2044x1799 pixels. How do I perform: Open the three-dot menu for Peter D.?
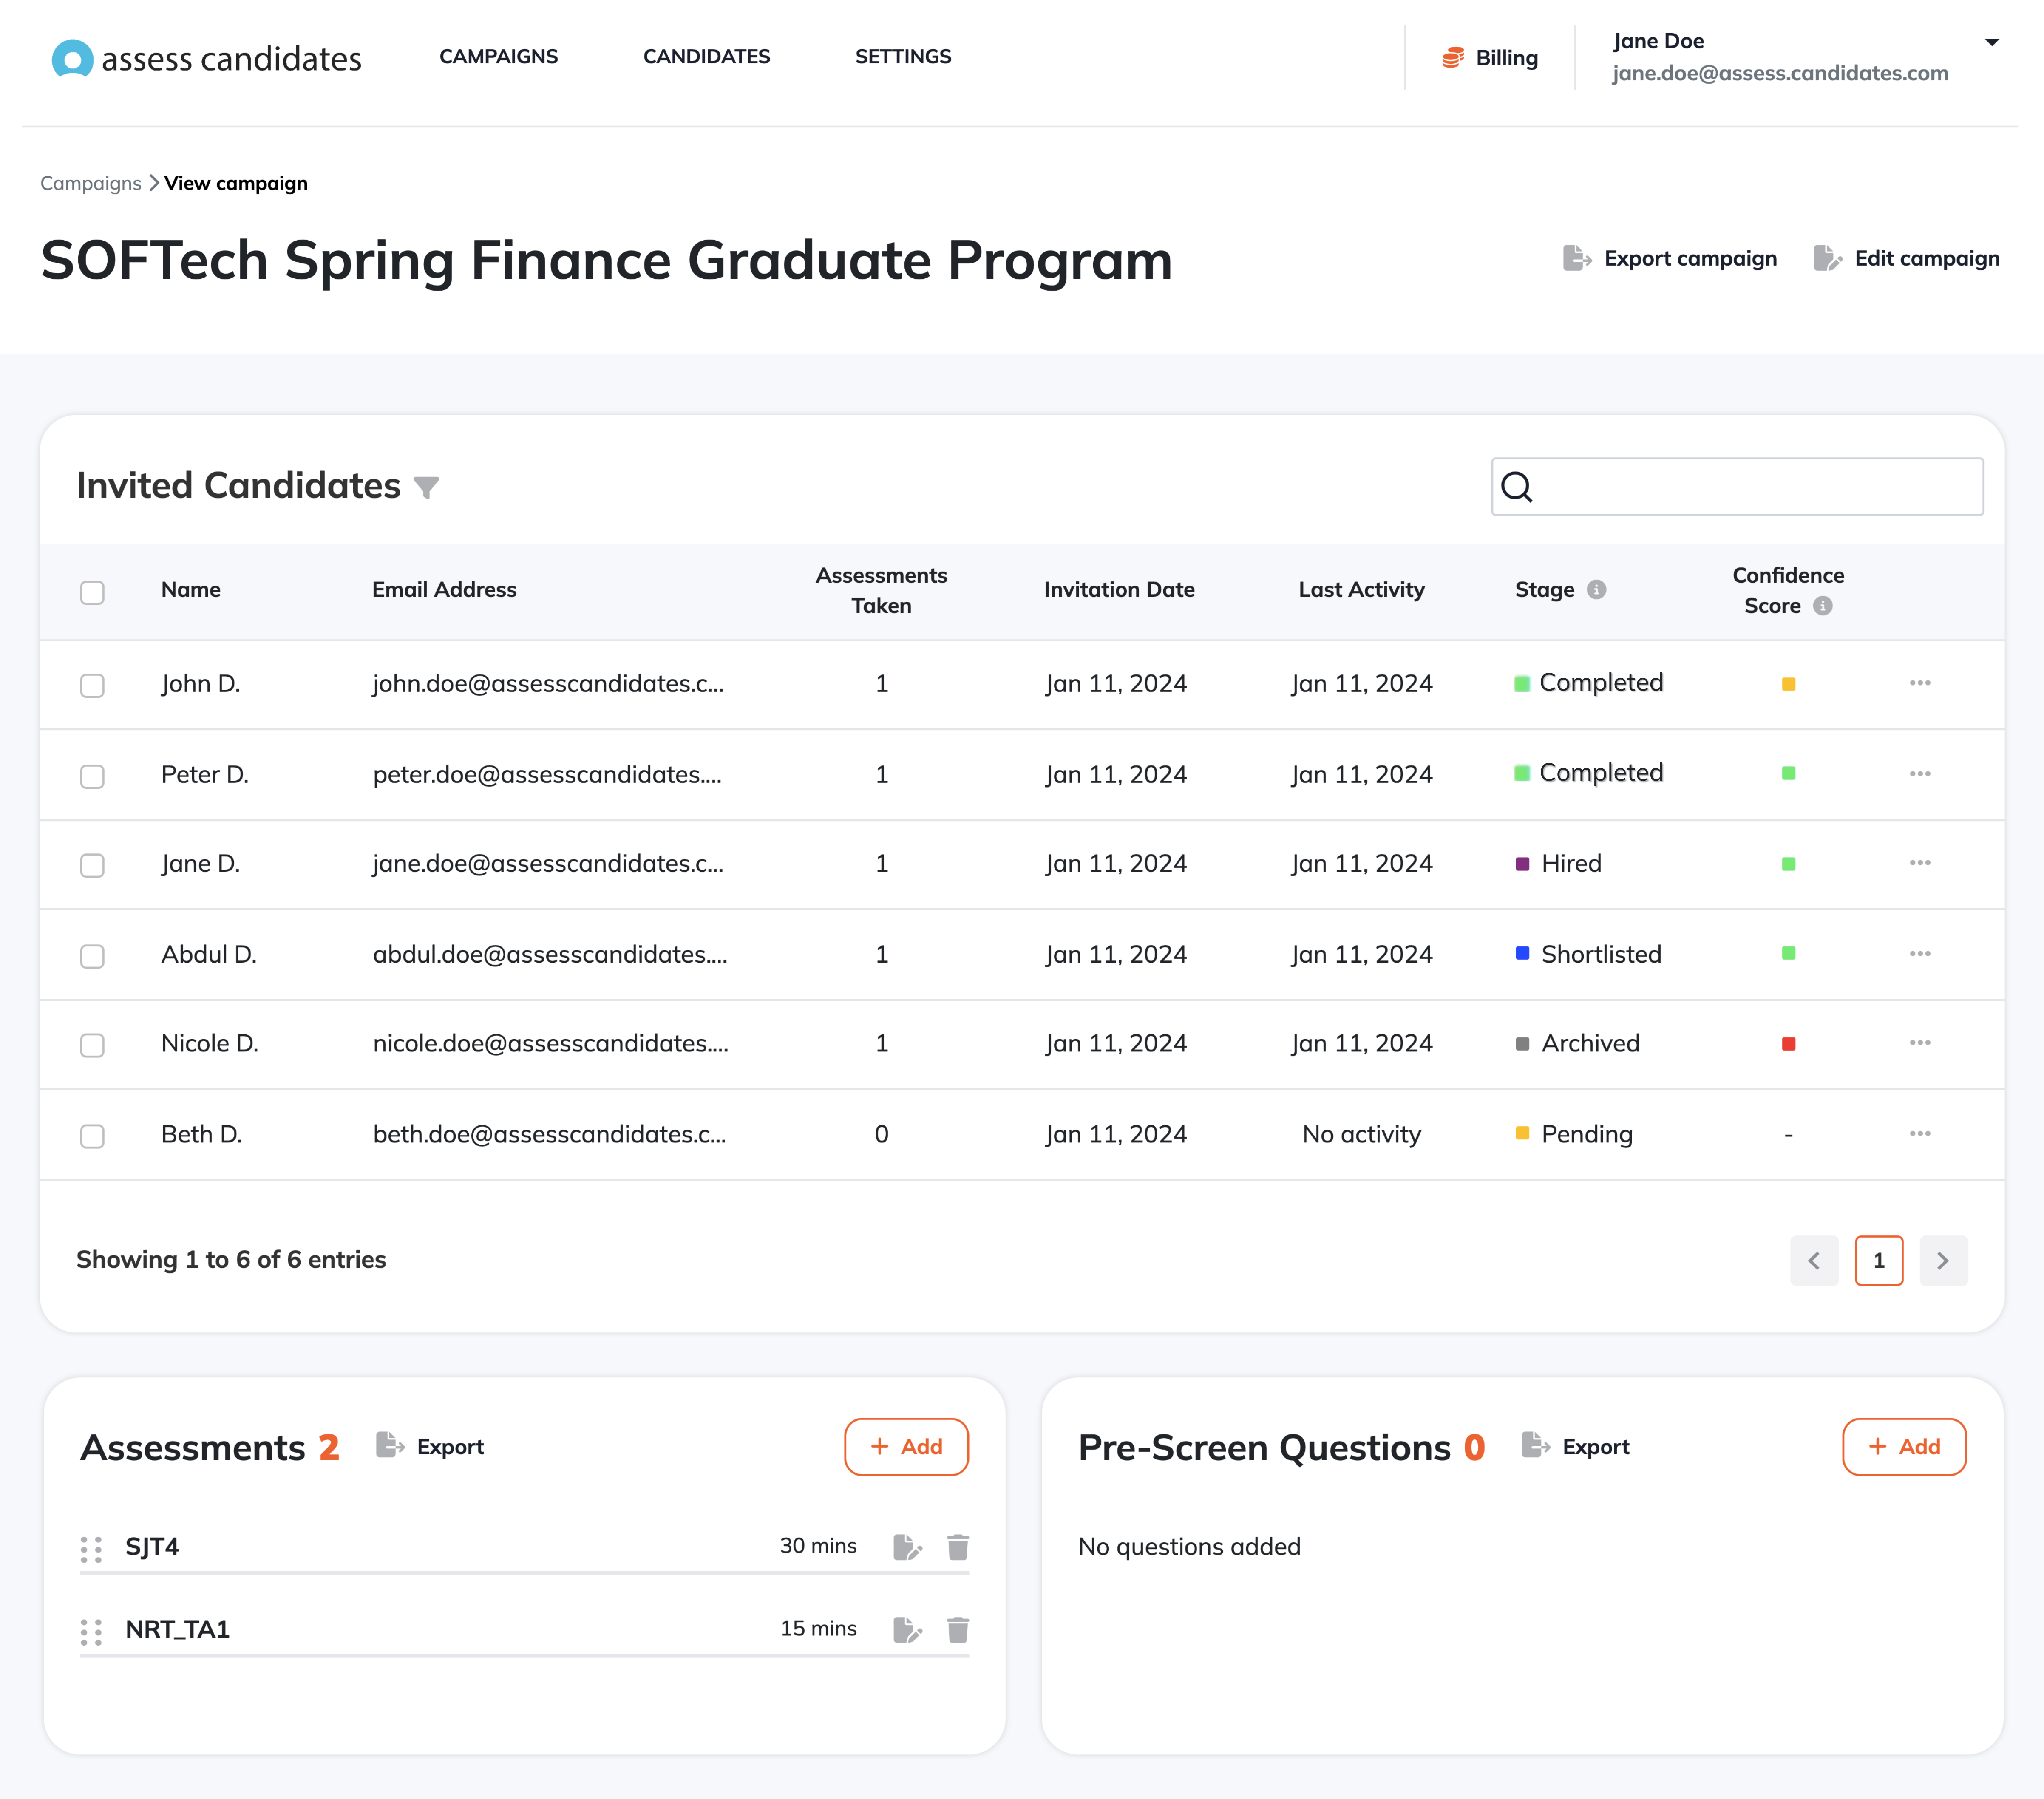(1919, 774)
